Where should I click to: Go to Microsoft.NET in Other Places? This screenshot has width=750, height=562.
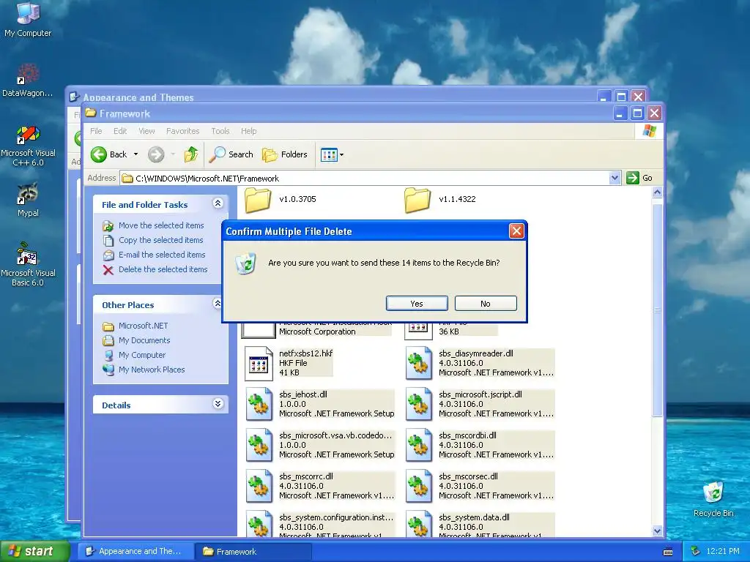[x=143, y=326]
